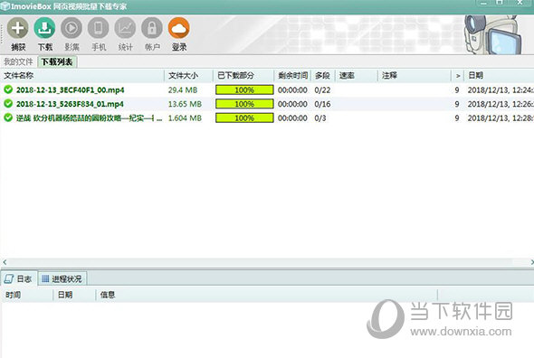Open the 下载 download toolbar icon

coord(44,28)
